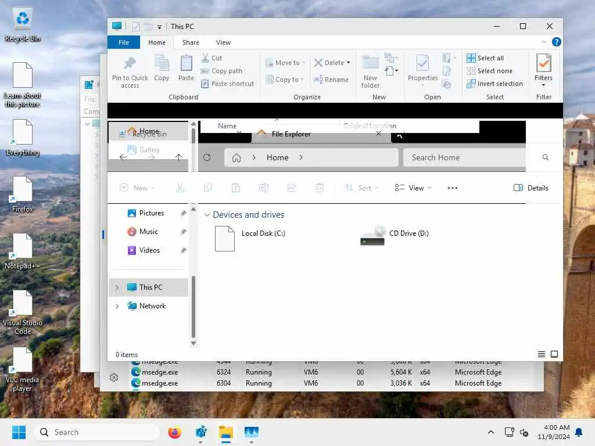Click the trash Delete icon in command bar
Screen dimensions: 595x446
pyautogui.click(x=320, y=188)
